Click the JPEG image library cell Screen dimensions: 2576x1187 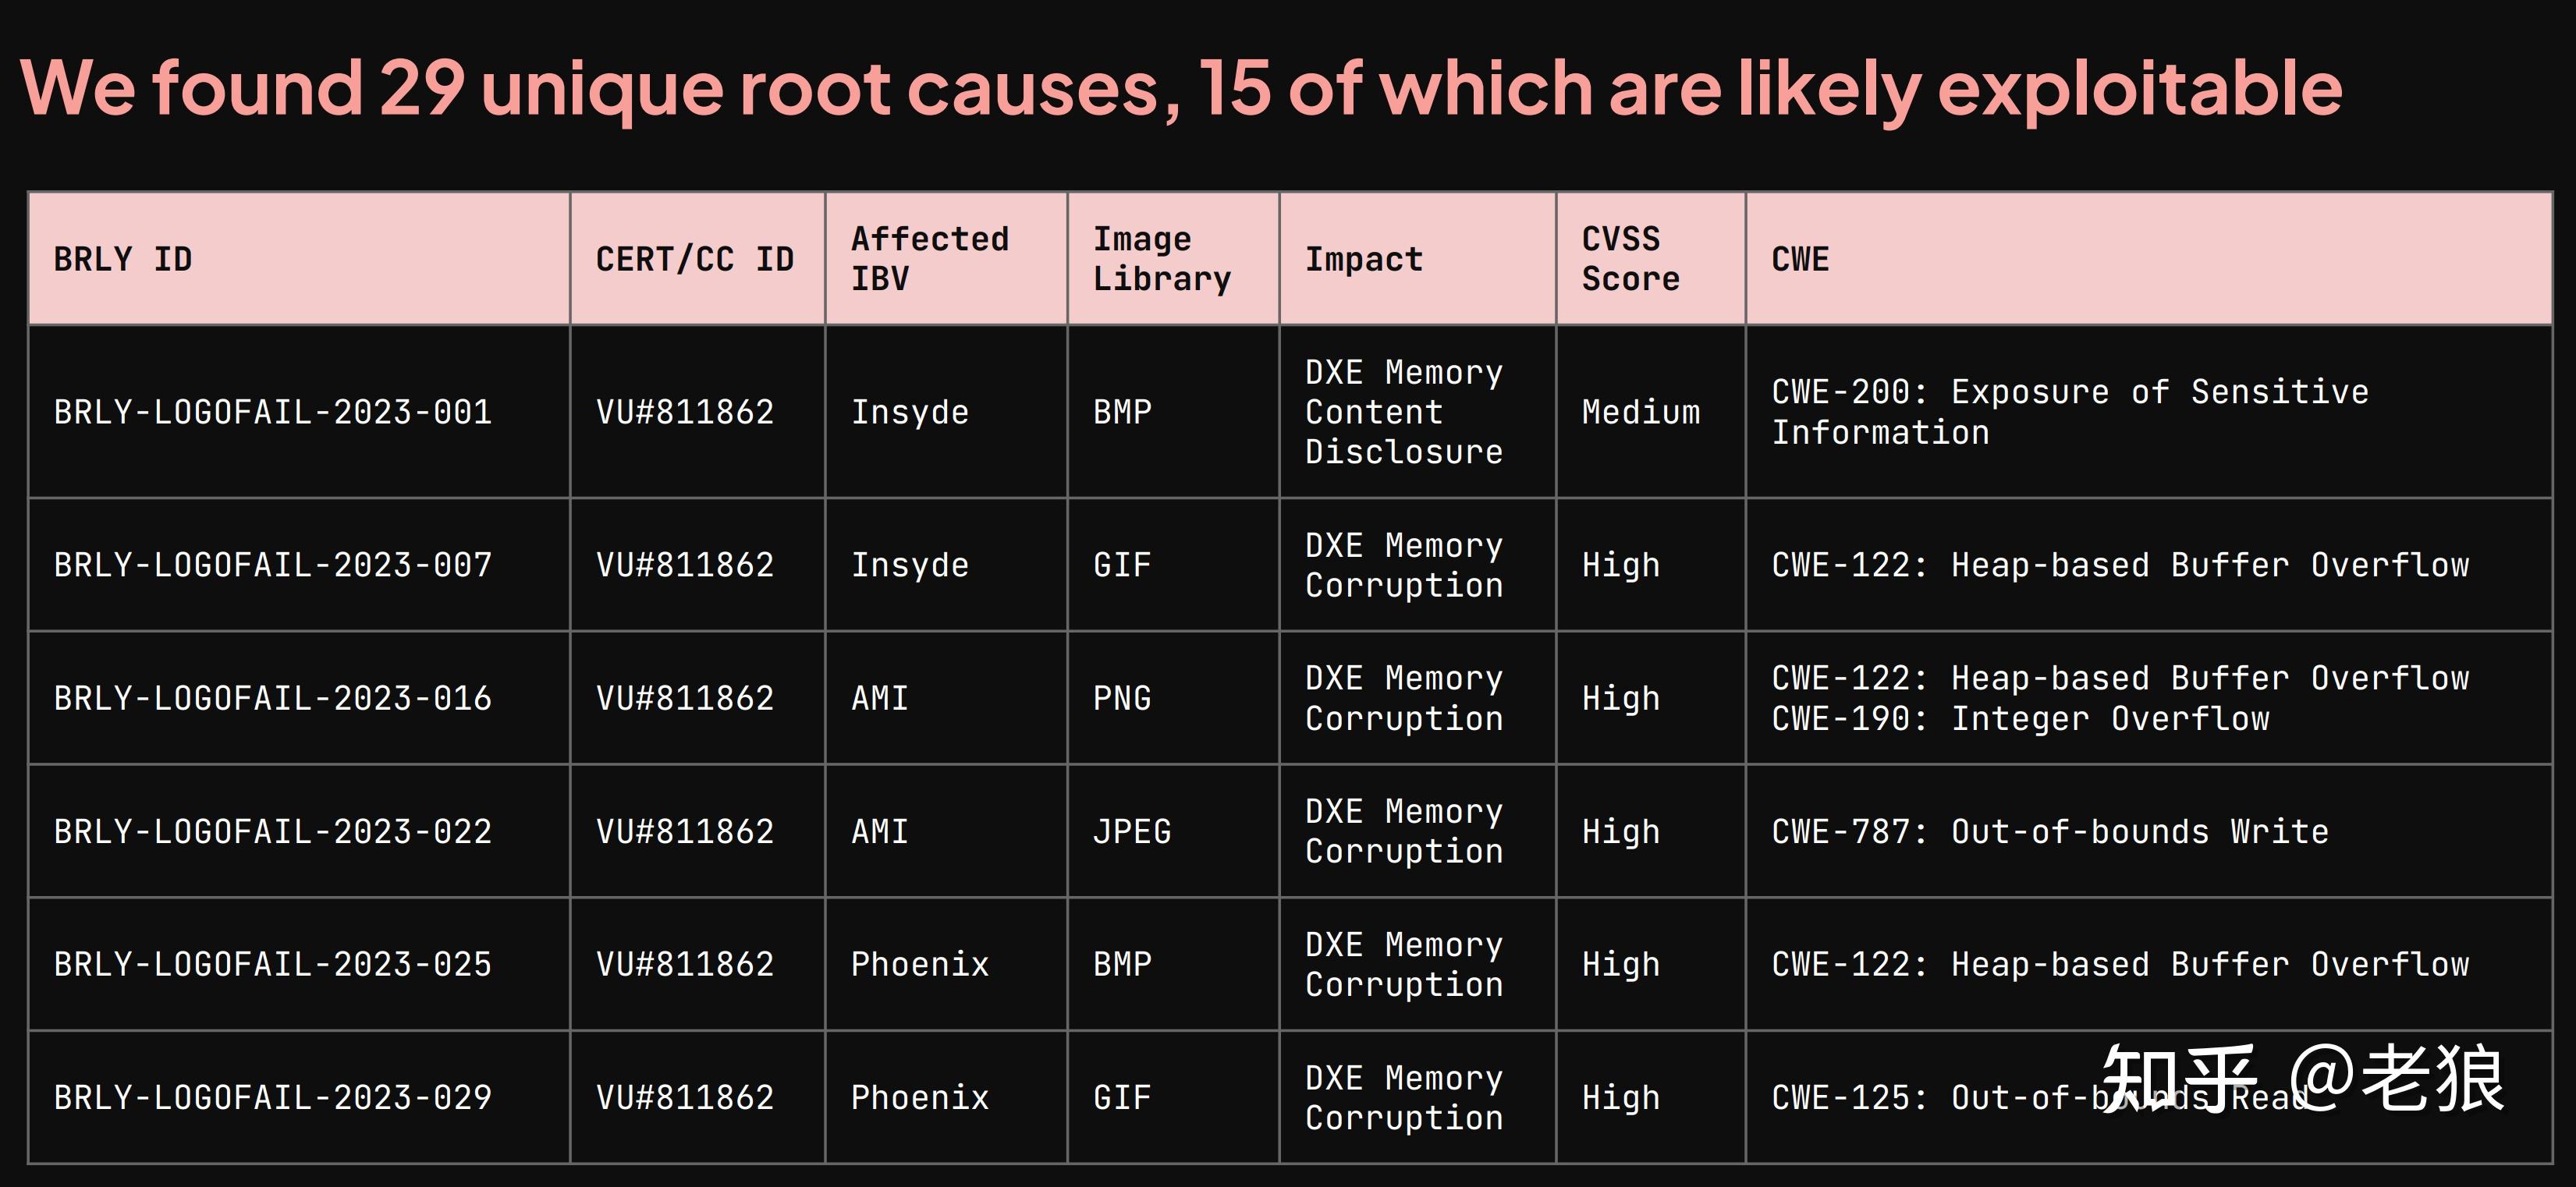(1131, 831)
